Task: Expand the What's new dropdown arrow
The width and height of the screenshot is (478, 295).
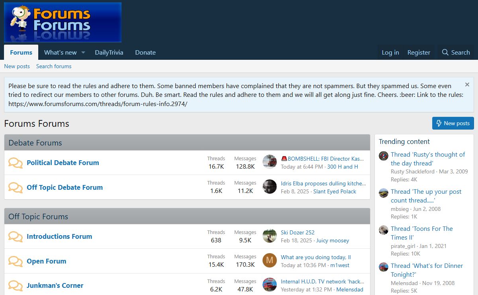Action: (x=83, y=53)
